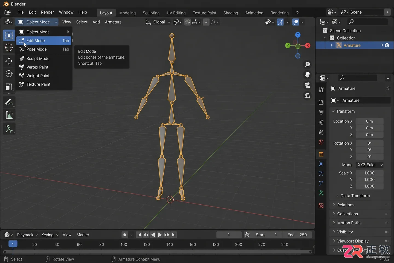Jump to the first frame
Viewport: 394px width, 263px height.
tap(139, 235)
